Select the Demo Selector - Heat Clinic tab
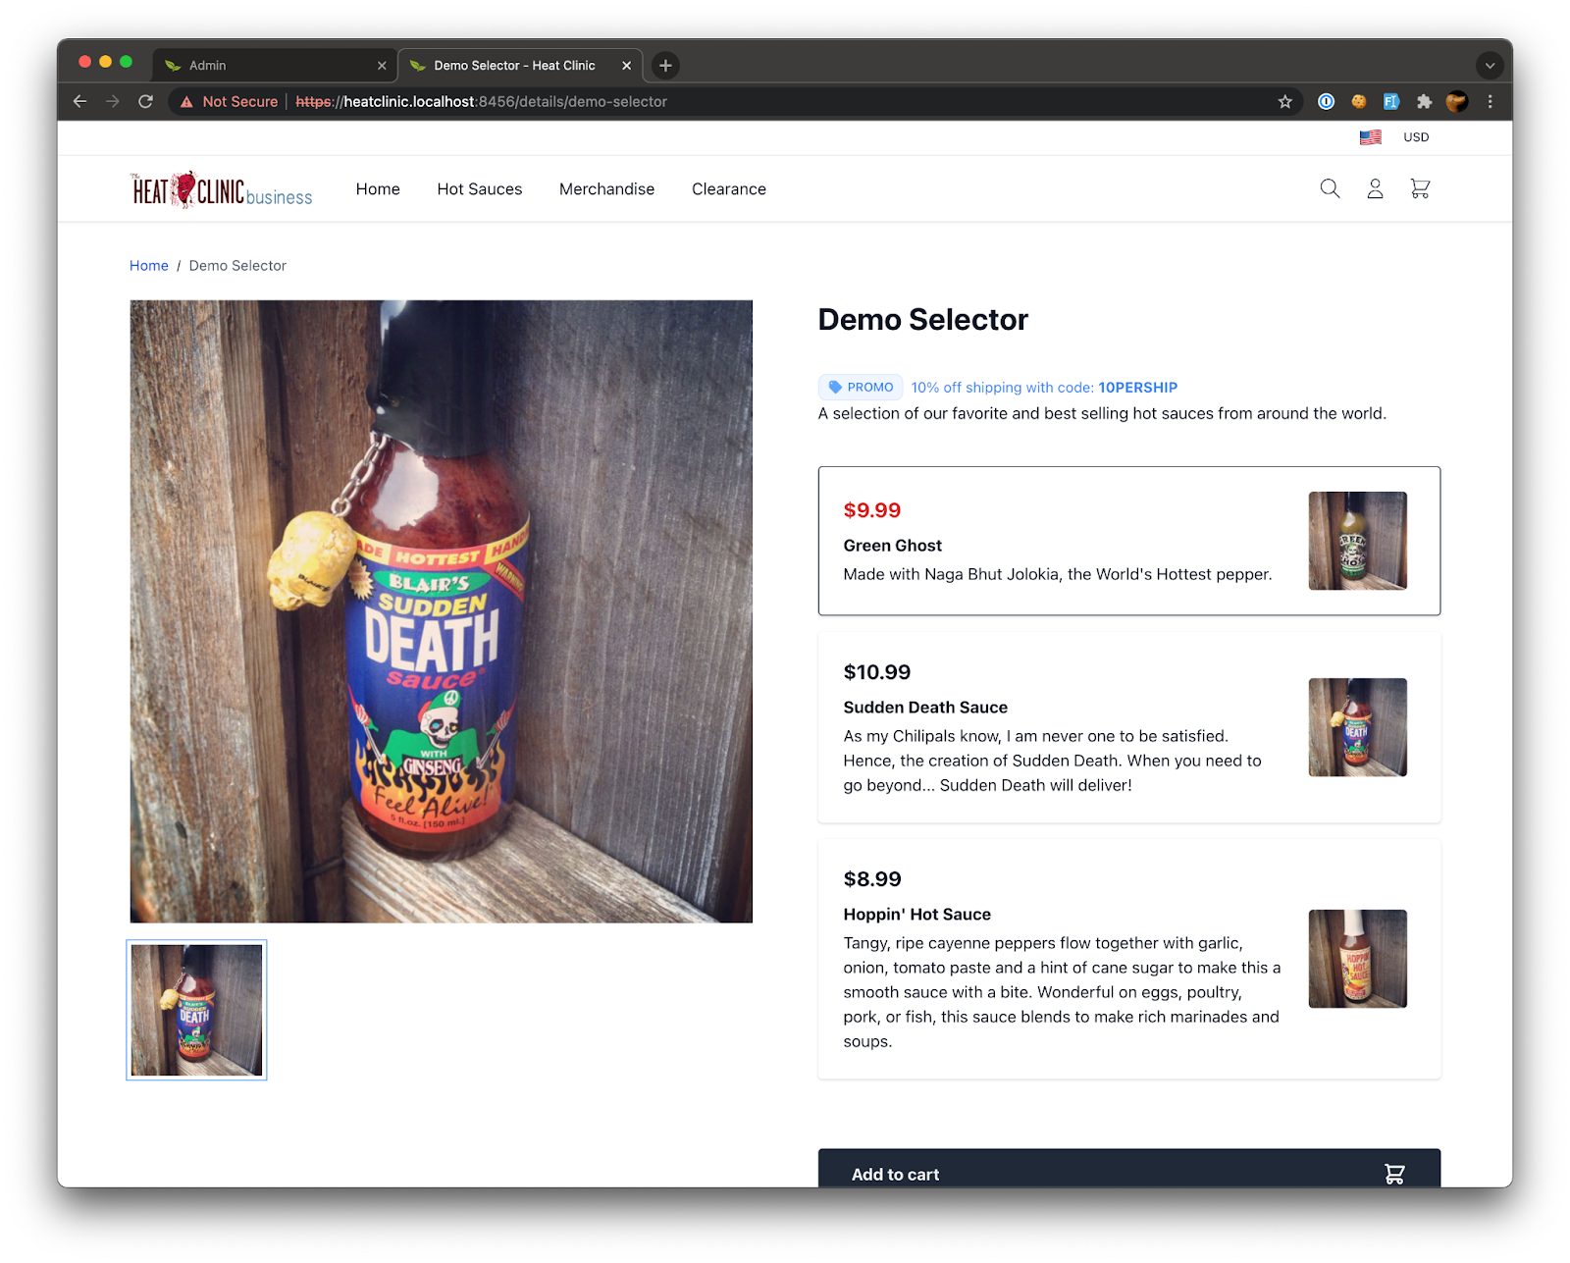 pos(520,65)
